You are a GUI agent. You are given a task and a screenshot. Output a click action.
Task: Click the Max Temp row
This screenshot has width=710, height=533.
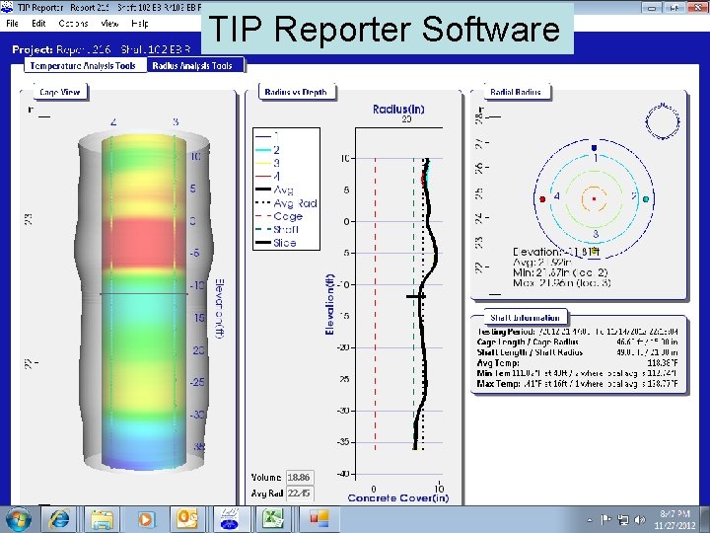[x=577, y=383]
